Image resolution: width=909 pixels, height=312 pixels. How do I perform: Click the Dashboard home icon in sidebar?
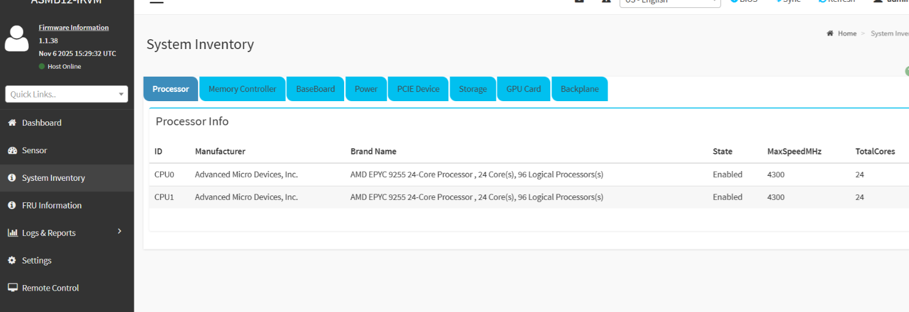click(12, 123)
